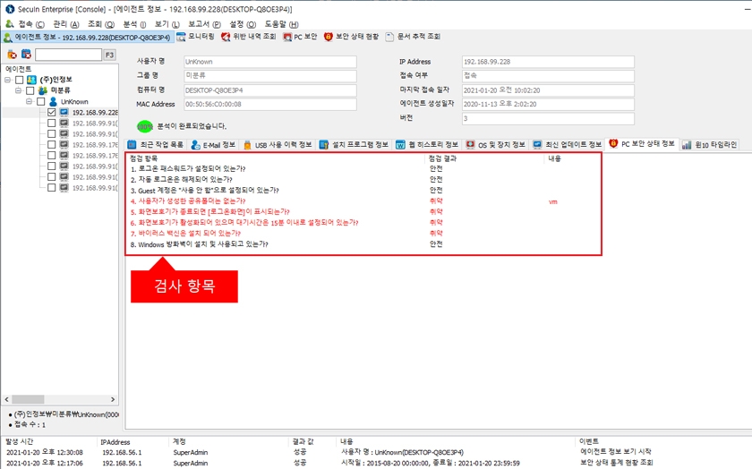This screenshot has height=469, width=752.
Task: Click the OS 및 장치 정보 icon
Action: (x=471, y=144)
